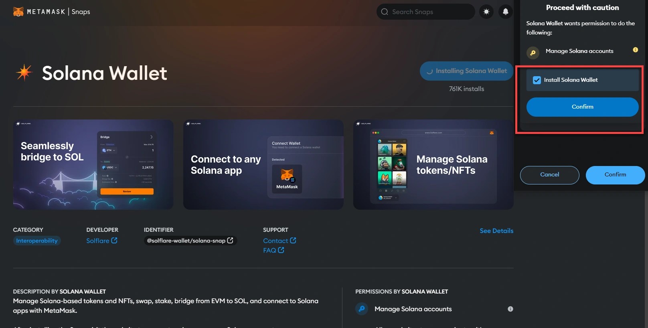Viewport: 648px width, 328px height.
Task: Click the key icon under Permissions by Solana Wallet
Action: pyautogui.click(x=362, y=309)
